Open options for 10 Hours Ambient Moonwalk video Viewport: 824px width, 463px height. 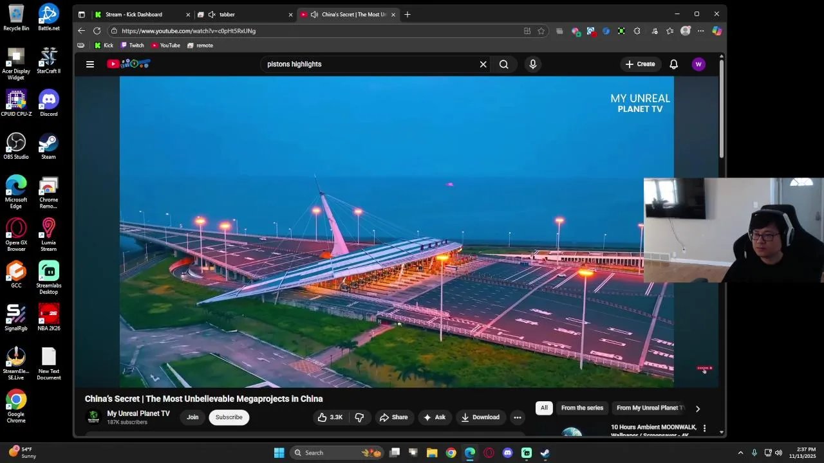704,428
